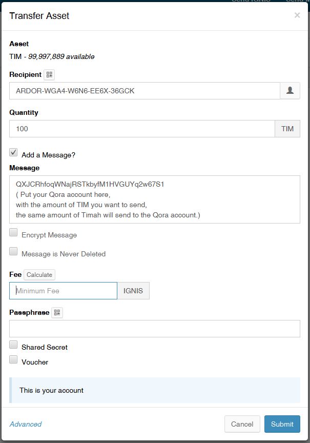Enable Encrypt Message option
This screenshot has height=443, width=310.
click(13, 233)
